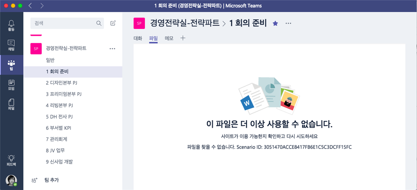Start a new chat with compose icon
417x190 pixels.
coord(113,23)
